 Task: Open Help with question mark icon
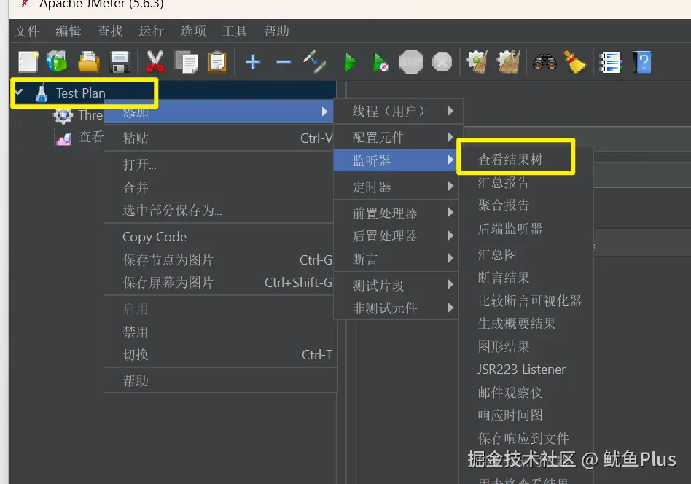[642, 62]
